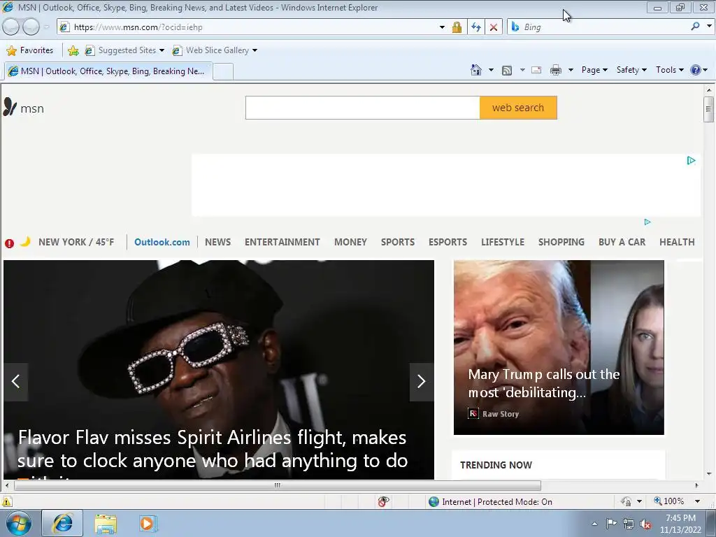The height and width of the screenshot is (537, 716).
Task: Expand Suggested Sites dropdown
Action: click(x=162, y=50)
